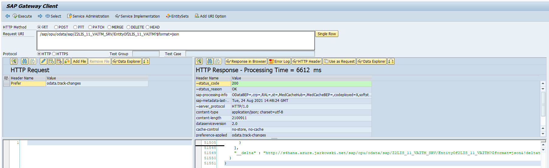This screenshot has width=549, height=168.
Task: Click the binoculars find icon in HTTP Response toolbar
Action: pos(210,61)
